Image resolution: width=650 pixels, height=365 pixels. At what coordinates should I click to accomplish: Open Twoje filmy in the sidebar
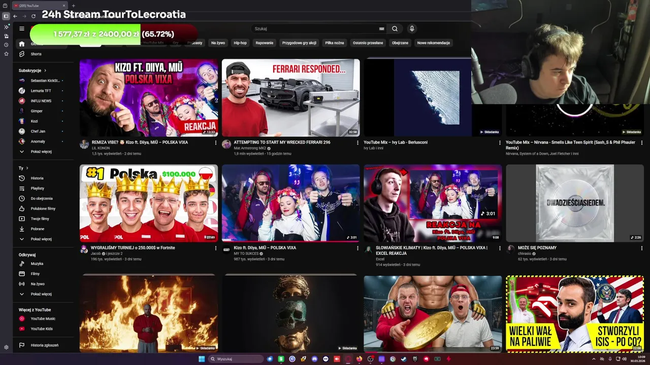(43, 218)
